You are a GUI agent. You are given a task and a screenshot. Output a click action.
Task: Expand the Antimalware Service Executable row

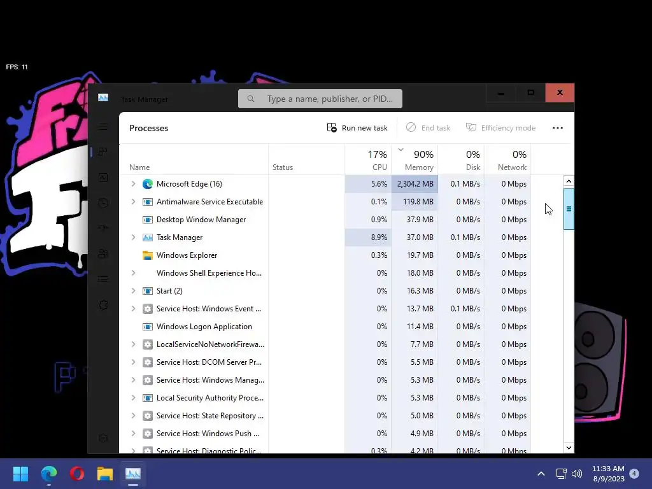pos(133,202)
